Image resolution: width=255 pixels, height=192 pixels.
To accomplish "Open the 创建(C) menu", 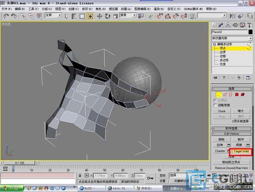I will pos(74,9).
